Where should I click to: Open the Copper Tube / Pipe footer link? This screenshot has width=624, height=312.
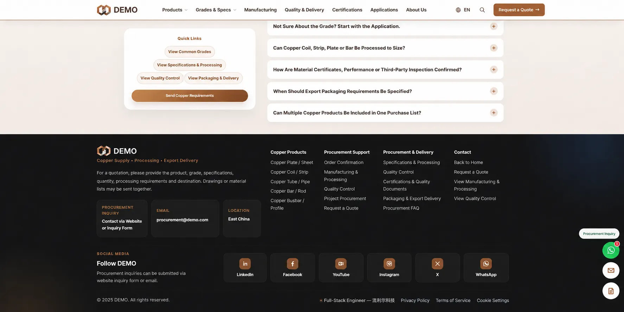tap(290, 182)
